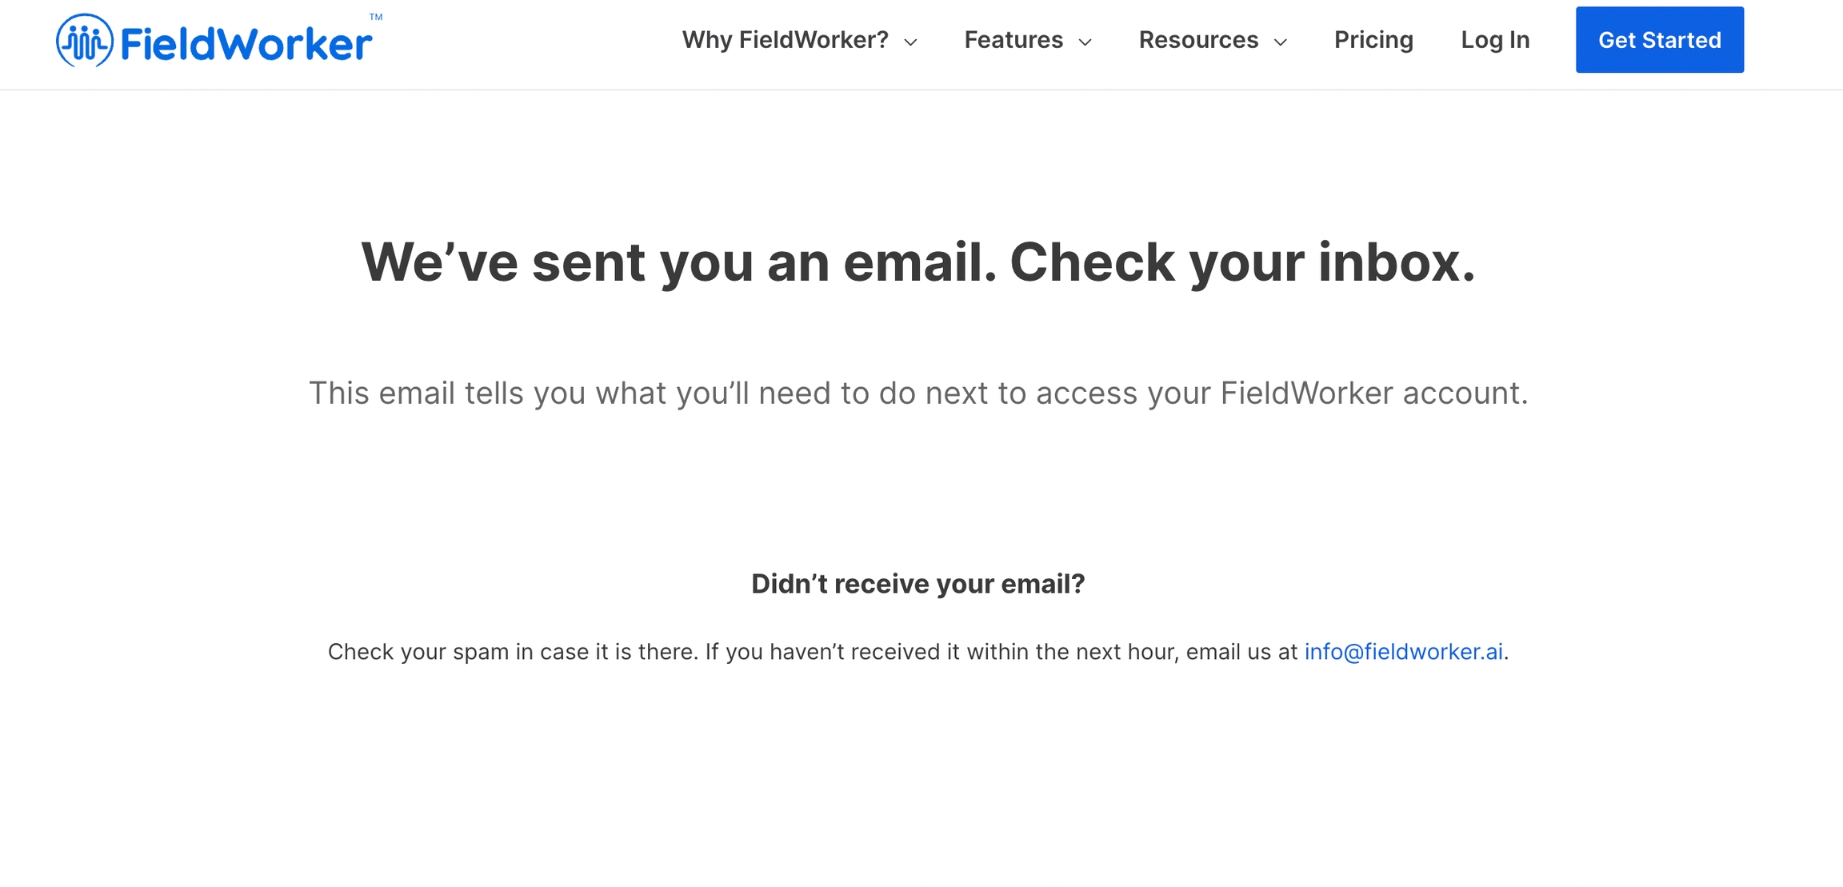Click the FieldWorker wordmark text in header
Image resolution: width=1843 pixels, height=887 pixels.
pyautogui.click(x=246, y=44)
